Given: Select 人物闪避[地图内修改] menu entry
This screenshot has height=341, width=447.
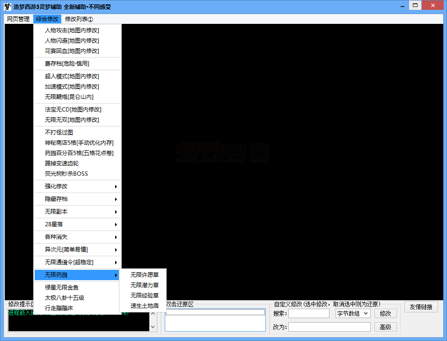Looking at the screenshot, I should pyautogui.click(x=78, y=41).
